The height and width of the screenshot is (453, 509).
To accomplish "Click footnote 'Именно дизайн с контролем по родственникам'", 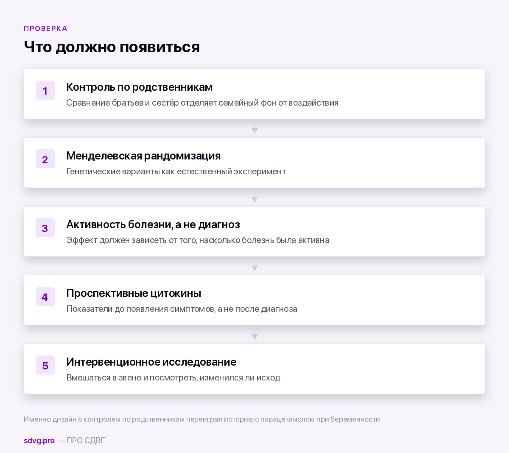I will click(x=104, y=419).
